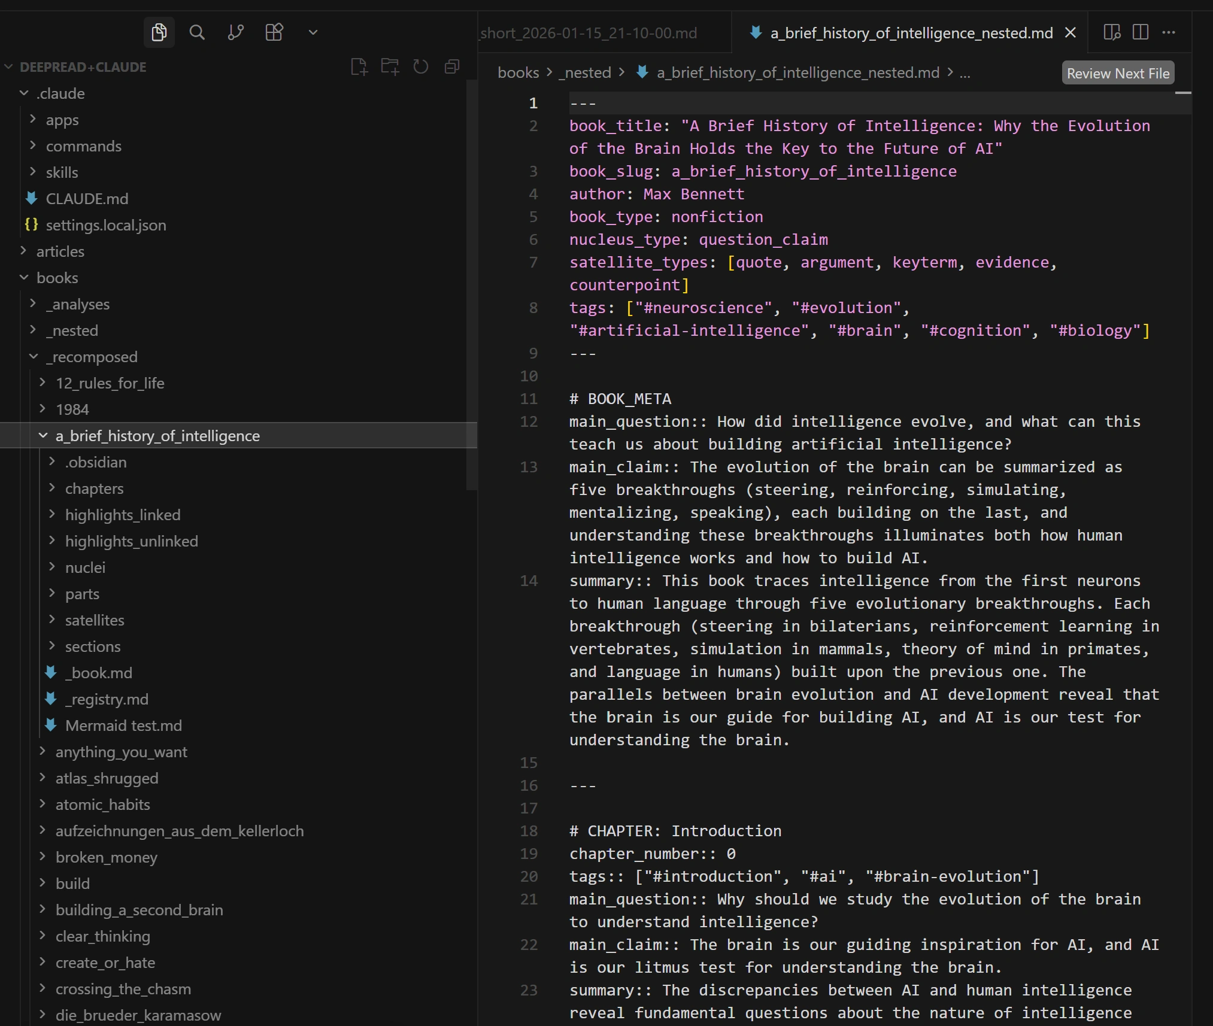Open the editor More Actions menu

pyautogui.click(x=1169, y=32)
